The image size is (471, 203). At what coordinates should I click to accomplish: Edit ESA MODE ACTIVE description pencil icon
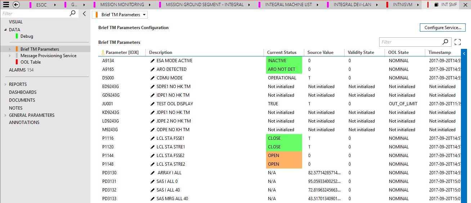click(x=153, y=61)
